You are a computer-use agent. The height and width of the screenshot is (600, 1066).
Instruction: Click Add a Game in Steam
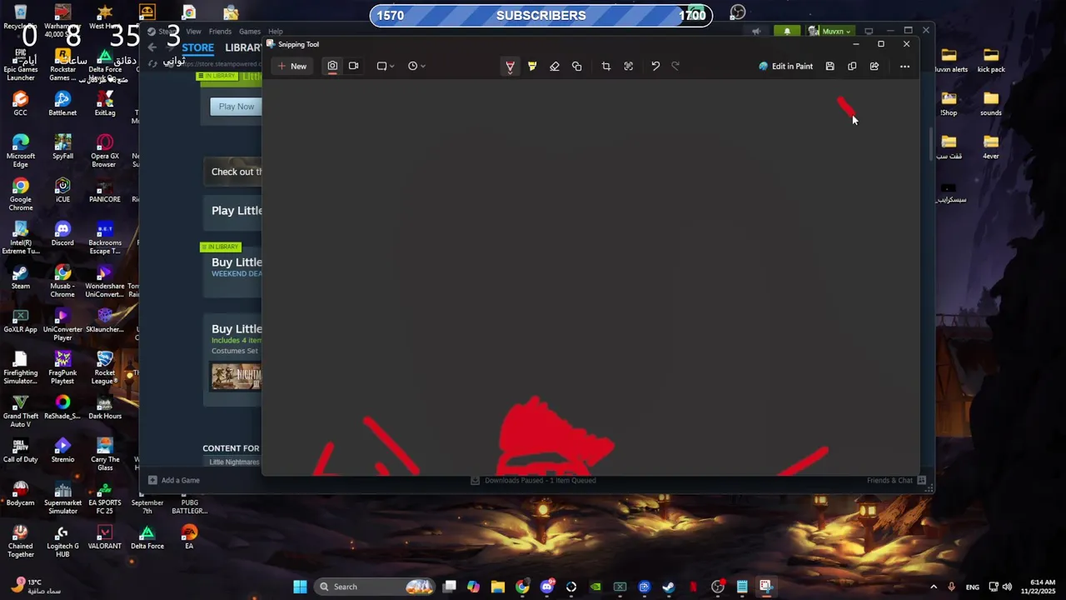[x=174, y=480]
